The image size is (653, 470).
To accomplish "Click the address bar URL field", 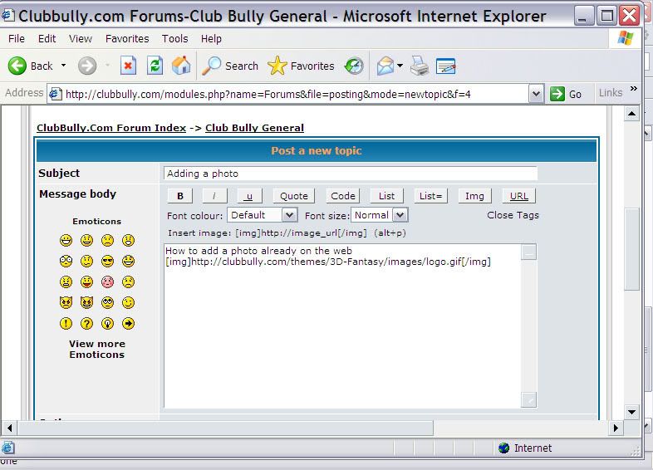I will [287, 94].
